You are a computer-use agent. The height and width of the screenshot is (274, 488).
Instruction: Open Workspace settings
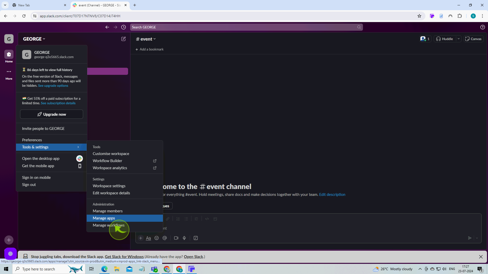pyautogui.click(x=125, y=186)
